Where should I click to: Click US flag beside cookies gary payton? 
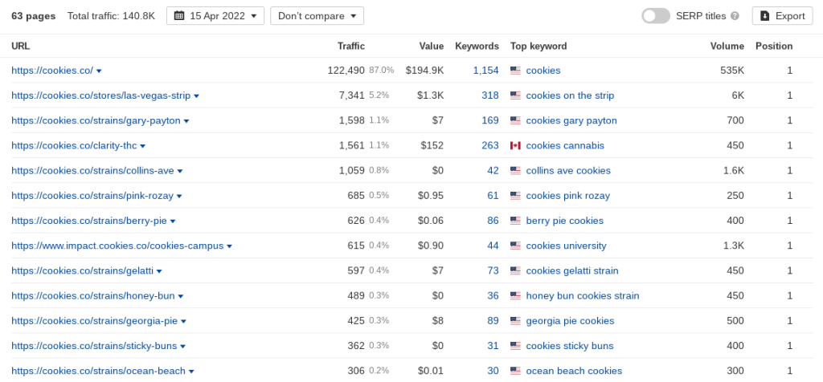pyautogui.click(x=515, y=120)
